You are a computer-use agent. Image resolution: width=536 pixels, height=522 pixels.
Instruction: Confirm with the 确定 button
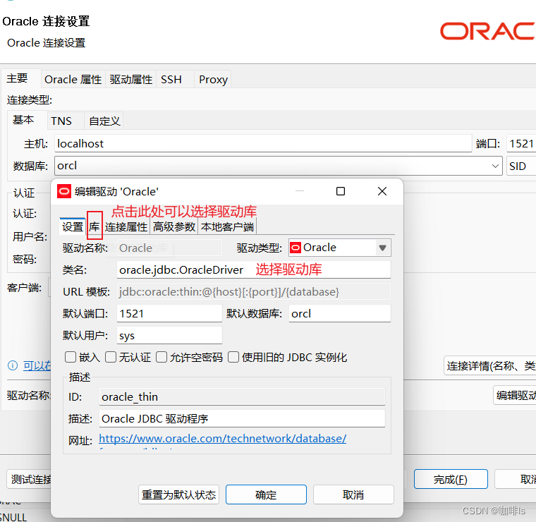266,494
